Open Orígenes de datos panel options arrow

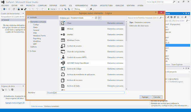click(x=23, y=86)
